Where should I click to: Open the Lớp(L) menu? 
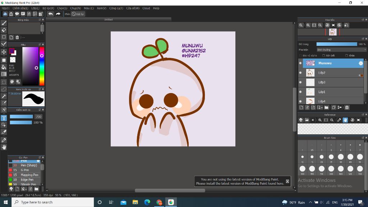click(x=35, y=8)
